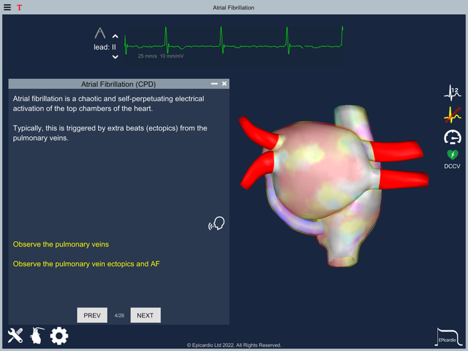Click the EPicardio logo
The width and height of the screenshot is (468, 351).
[449, 337]
